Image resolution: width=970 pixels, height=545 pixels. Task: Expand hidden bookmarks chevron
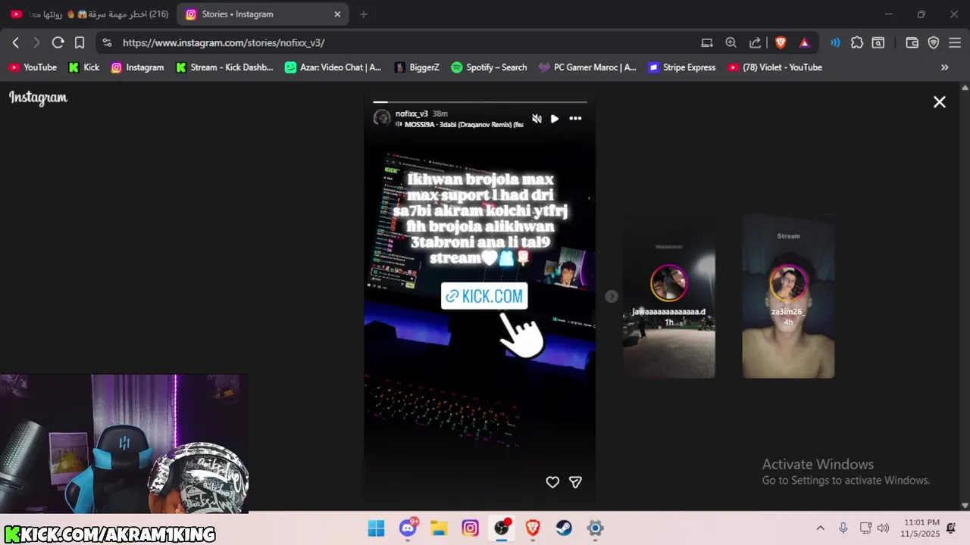pos(944,67)
